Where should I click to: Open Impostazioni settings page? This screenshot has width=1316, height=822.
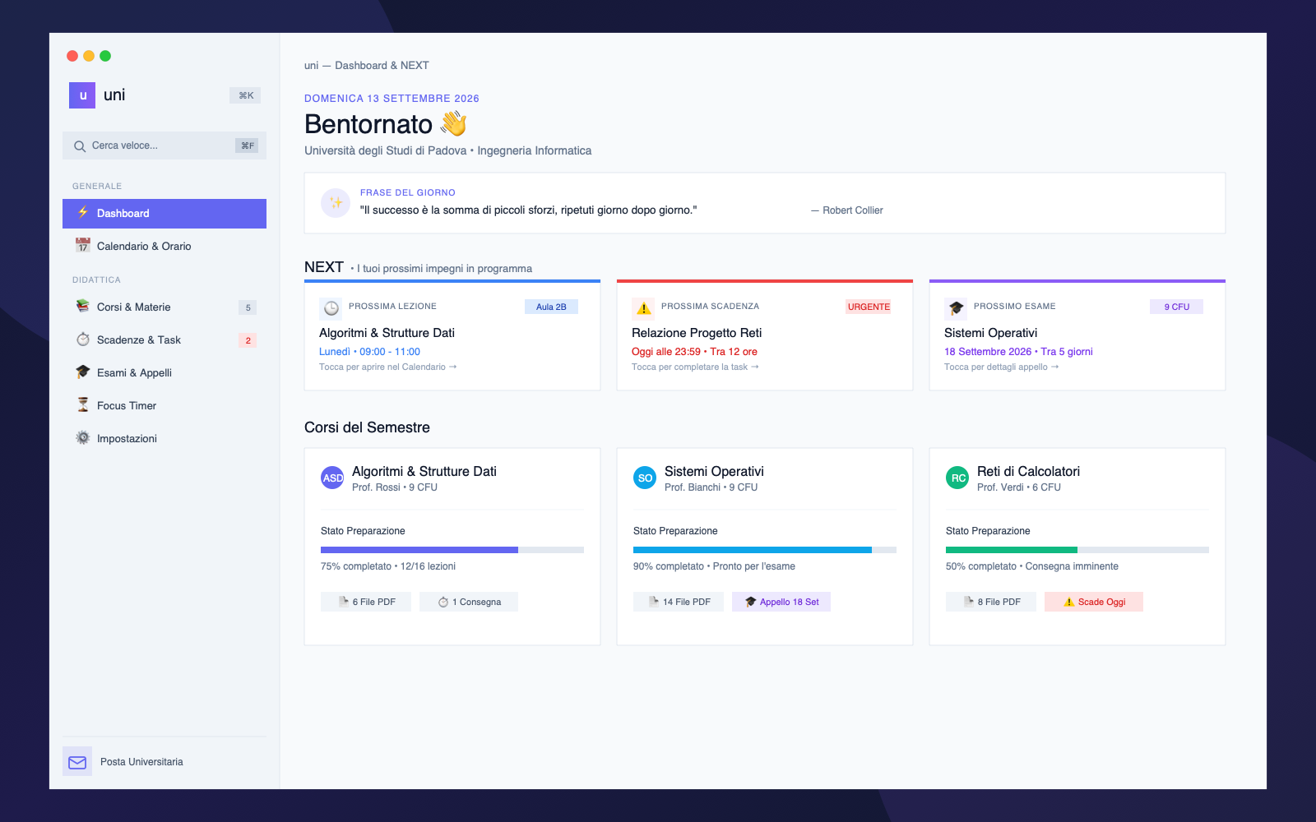(164, 439)
